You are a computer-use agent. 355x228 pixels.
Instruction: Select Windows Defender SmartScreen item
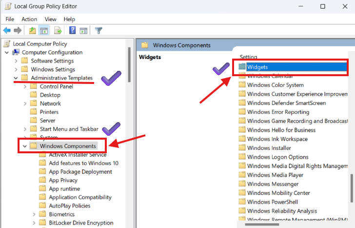(282, 103)
